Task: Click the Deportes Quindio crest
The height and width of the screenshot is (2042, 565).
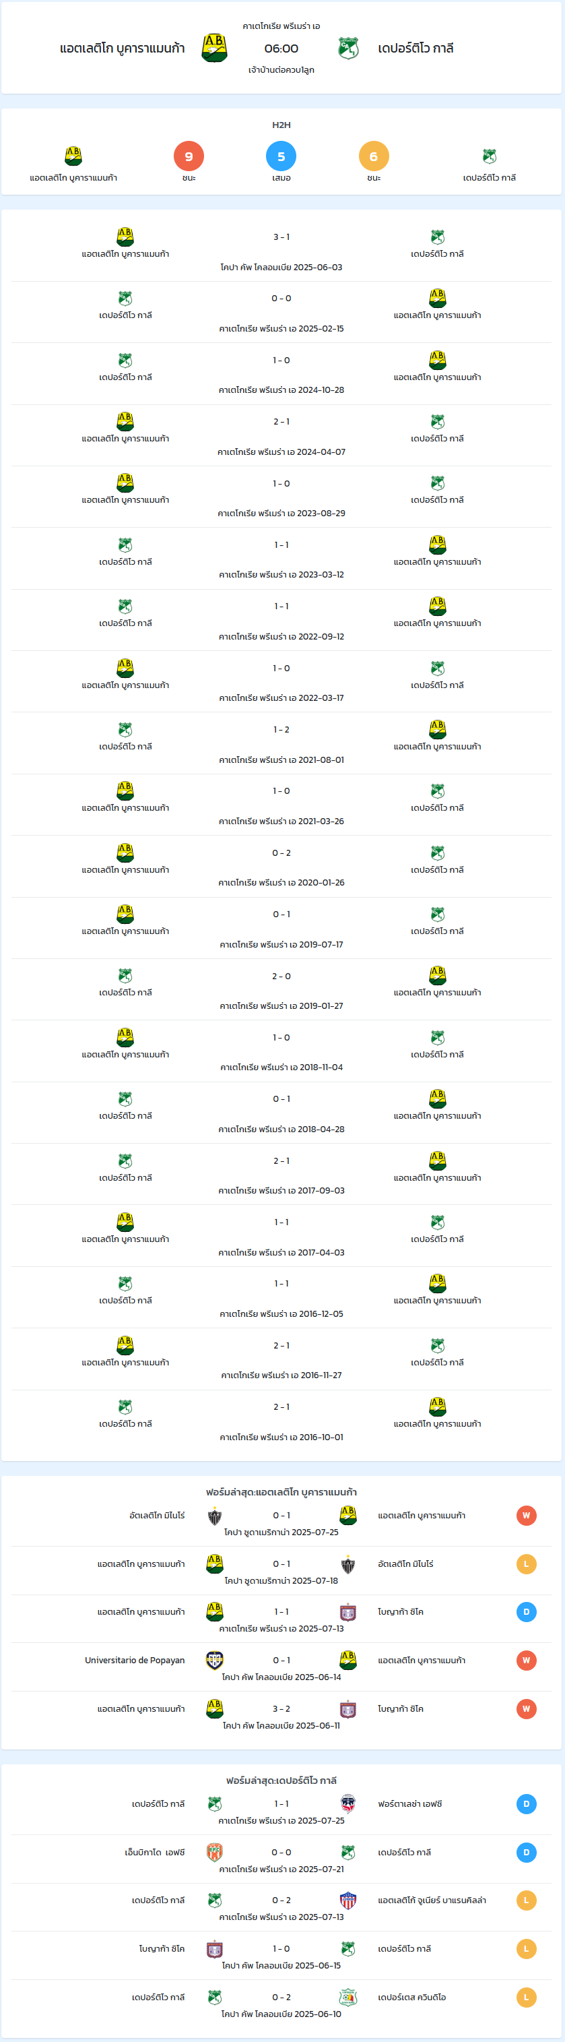Action: (348, 1997)
